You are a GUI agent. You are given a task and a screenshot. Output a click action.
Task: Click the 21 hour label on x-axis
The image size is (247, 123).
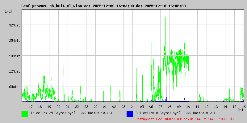pyautogui.click(x=68, y=107)
